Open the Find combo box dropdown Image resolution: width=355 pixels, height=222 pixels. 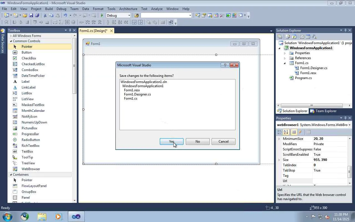[190, 16]
